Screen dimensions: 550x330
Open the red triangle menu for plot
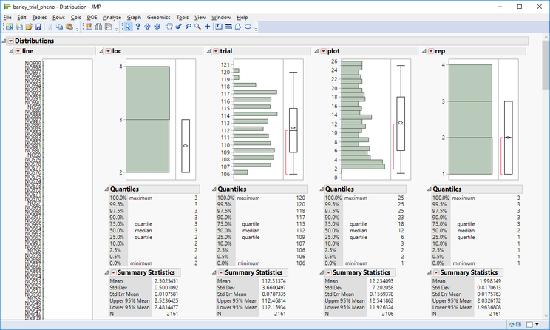point(323,51)
